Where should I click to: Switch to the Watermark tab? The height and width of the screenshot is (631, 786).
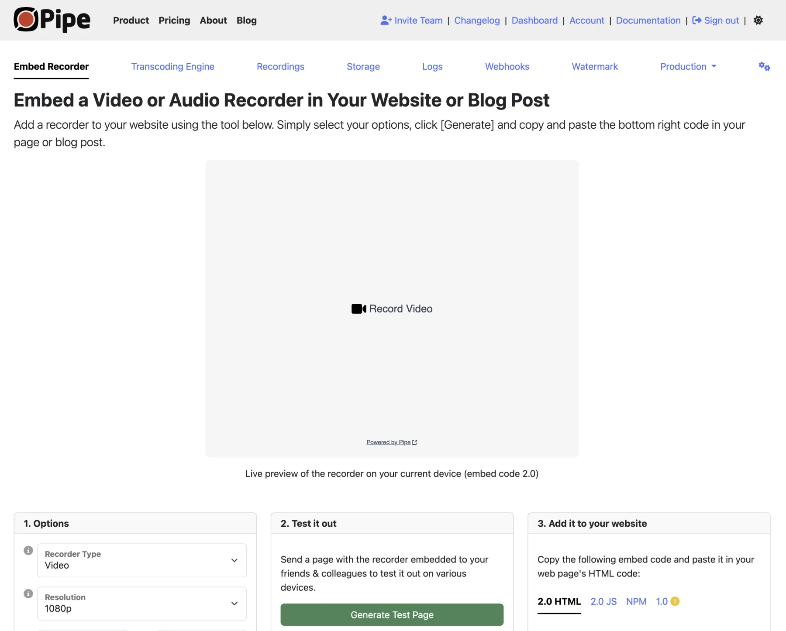(x=595, y=66)
